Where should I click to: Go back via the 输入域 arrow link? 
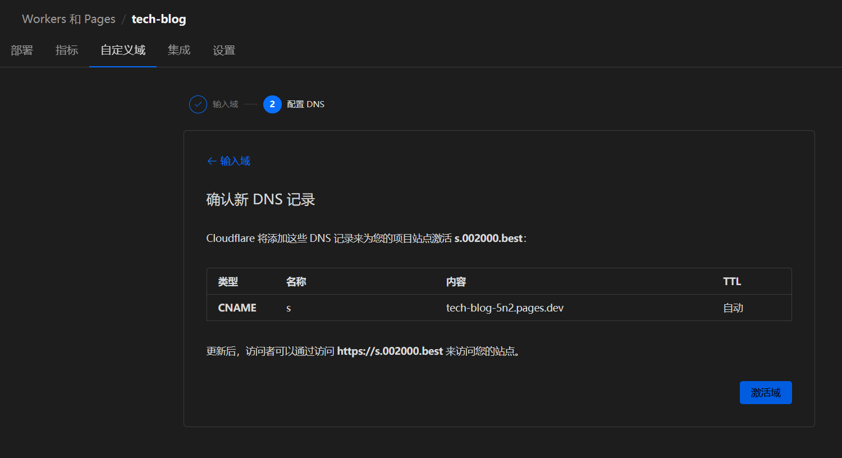pyautogui.click(x=228, y=161)
